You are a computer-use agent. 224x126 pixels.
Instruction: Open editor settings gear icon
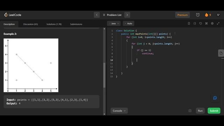click(212, 23)
